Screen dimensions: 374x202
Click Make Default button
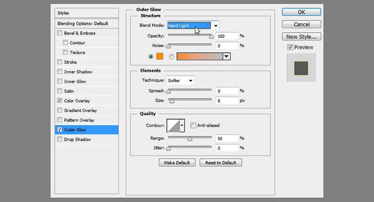pyautogui.click(x=177, y=163)
